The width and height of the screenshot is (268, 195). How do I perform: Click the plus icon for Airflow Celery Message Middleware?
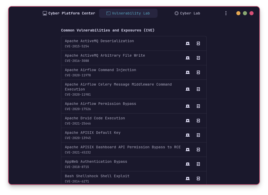[188, 89]
